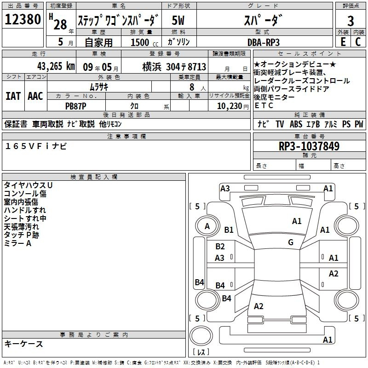Viewport: 368px width, 368px height.
Task: Select overall evaluation score 3
Action: [351, 21]
